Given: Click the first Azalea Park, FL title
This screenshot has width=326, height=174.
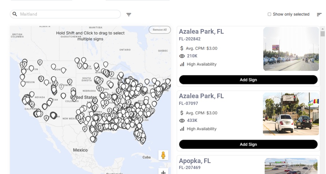Looking at the screenshot, I should (x=201, y=32).
